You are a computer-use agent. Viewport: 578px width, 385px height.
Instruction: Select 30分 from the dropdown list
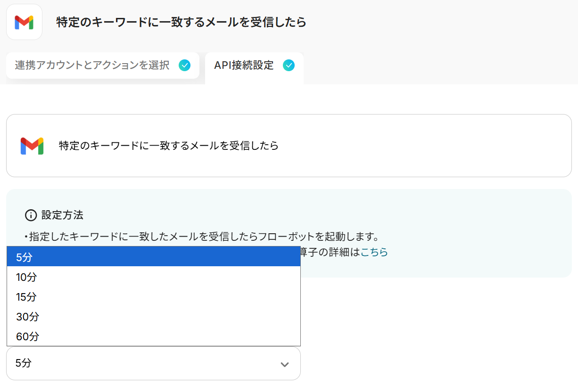[153, 317]
